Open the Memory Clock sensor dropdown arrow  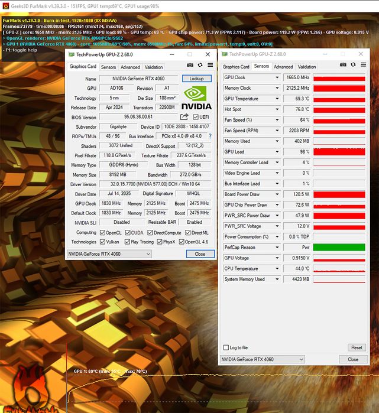(x=277, y=88)
